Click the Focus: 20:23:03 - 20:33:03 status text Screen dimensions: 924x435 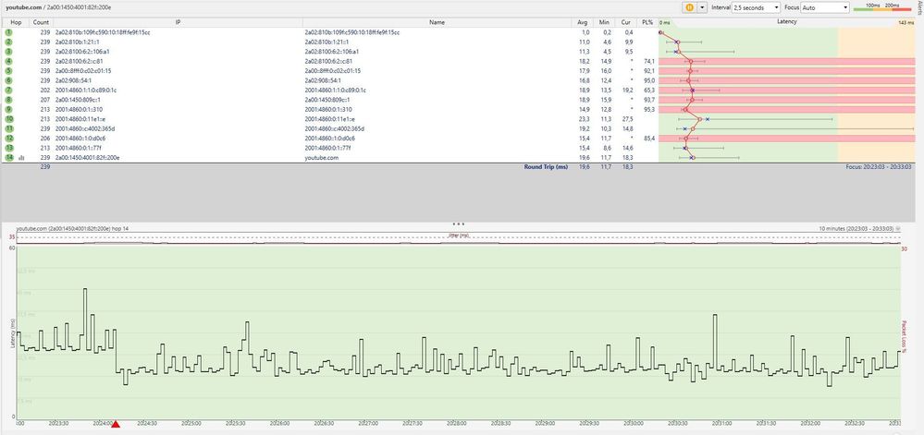pos(880,167)
